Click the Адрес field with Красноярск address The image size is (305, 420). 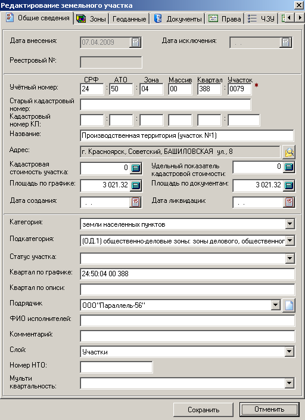180,152
